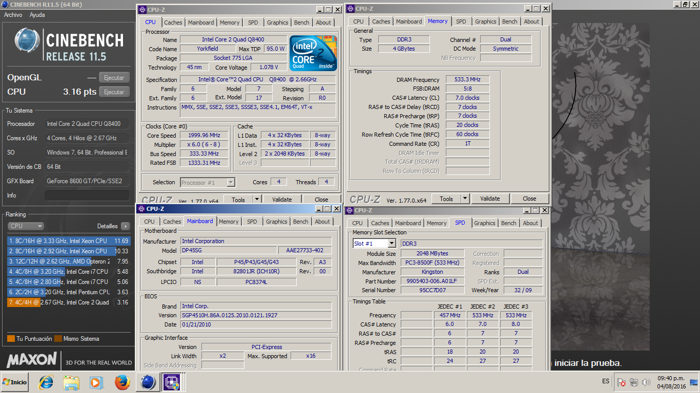Click the orange Tu Puntuación legend swatch
Screen dimensions: 700x393
[11, 338]
